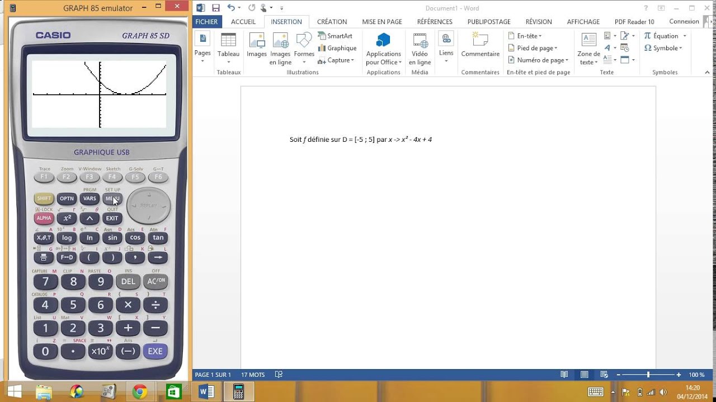
Task: Insert Vidéo en ligne
Action: pyautogui.click(x=420, y=48)
